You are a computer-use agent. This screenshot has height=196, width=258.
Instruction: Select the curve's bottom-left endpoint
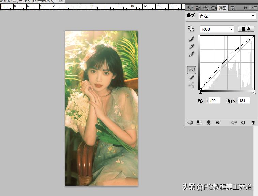201,89
